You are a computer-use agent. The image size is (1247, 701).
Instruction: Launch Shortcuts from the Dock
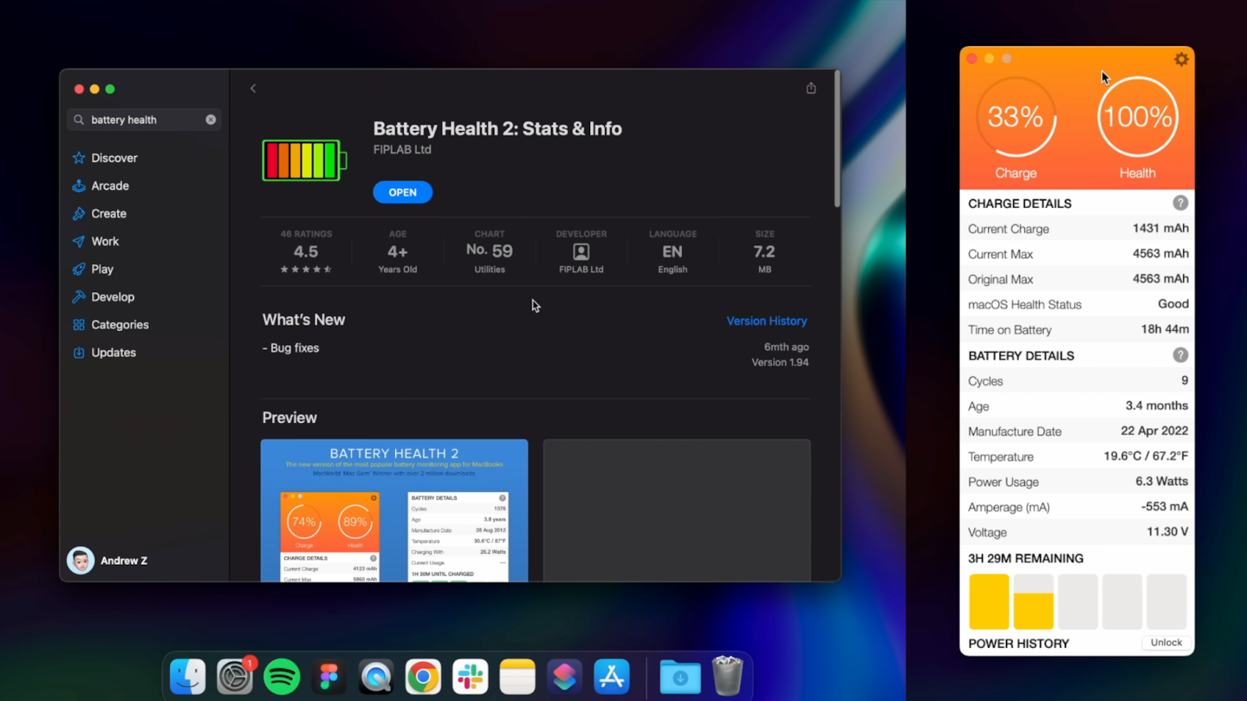tap(565, 676)
